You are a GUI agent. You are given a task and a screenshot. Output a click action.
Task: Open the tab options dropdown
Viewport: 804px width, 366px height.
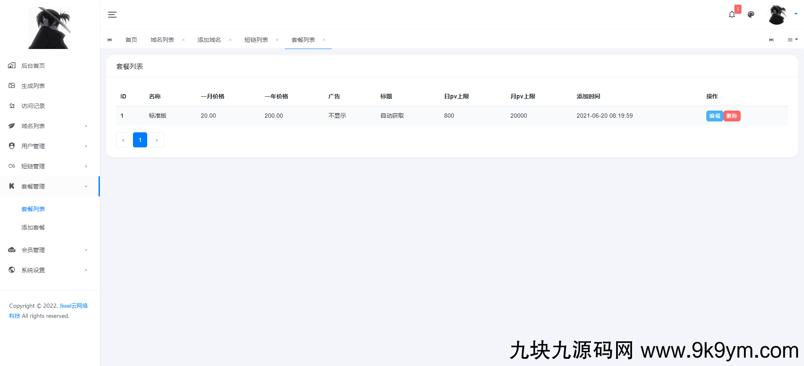click(792, 40)
